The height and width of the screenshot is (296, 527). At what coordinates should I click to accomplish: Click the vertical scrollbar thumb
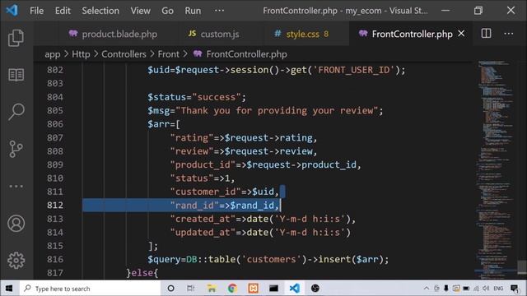tap(522, 266)
